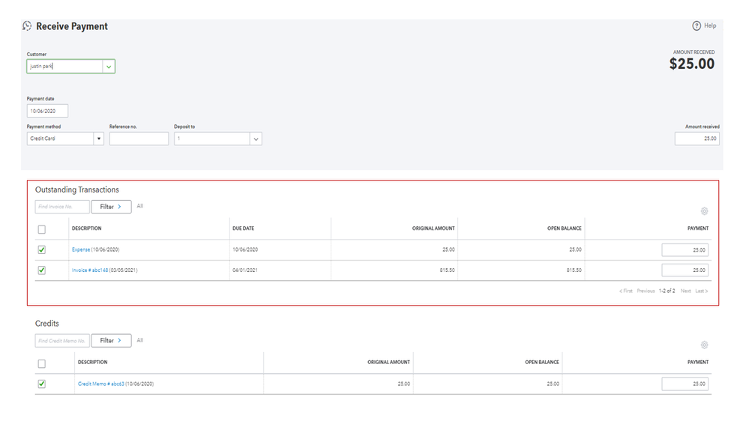The height and width of the screenshot is (421, 749).
Task: Expand the Customer dropdown arrow
Action: (109, 67)
